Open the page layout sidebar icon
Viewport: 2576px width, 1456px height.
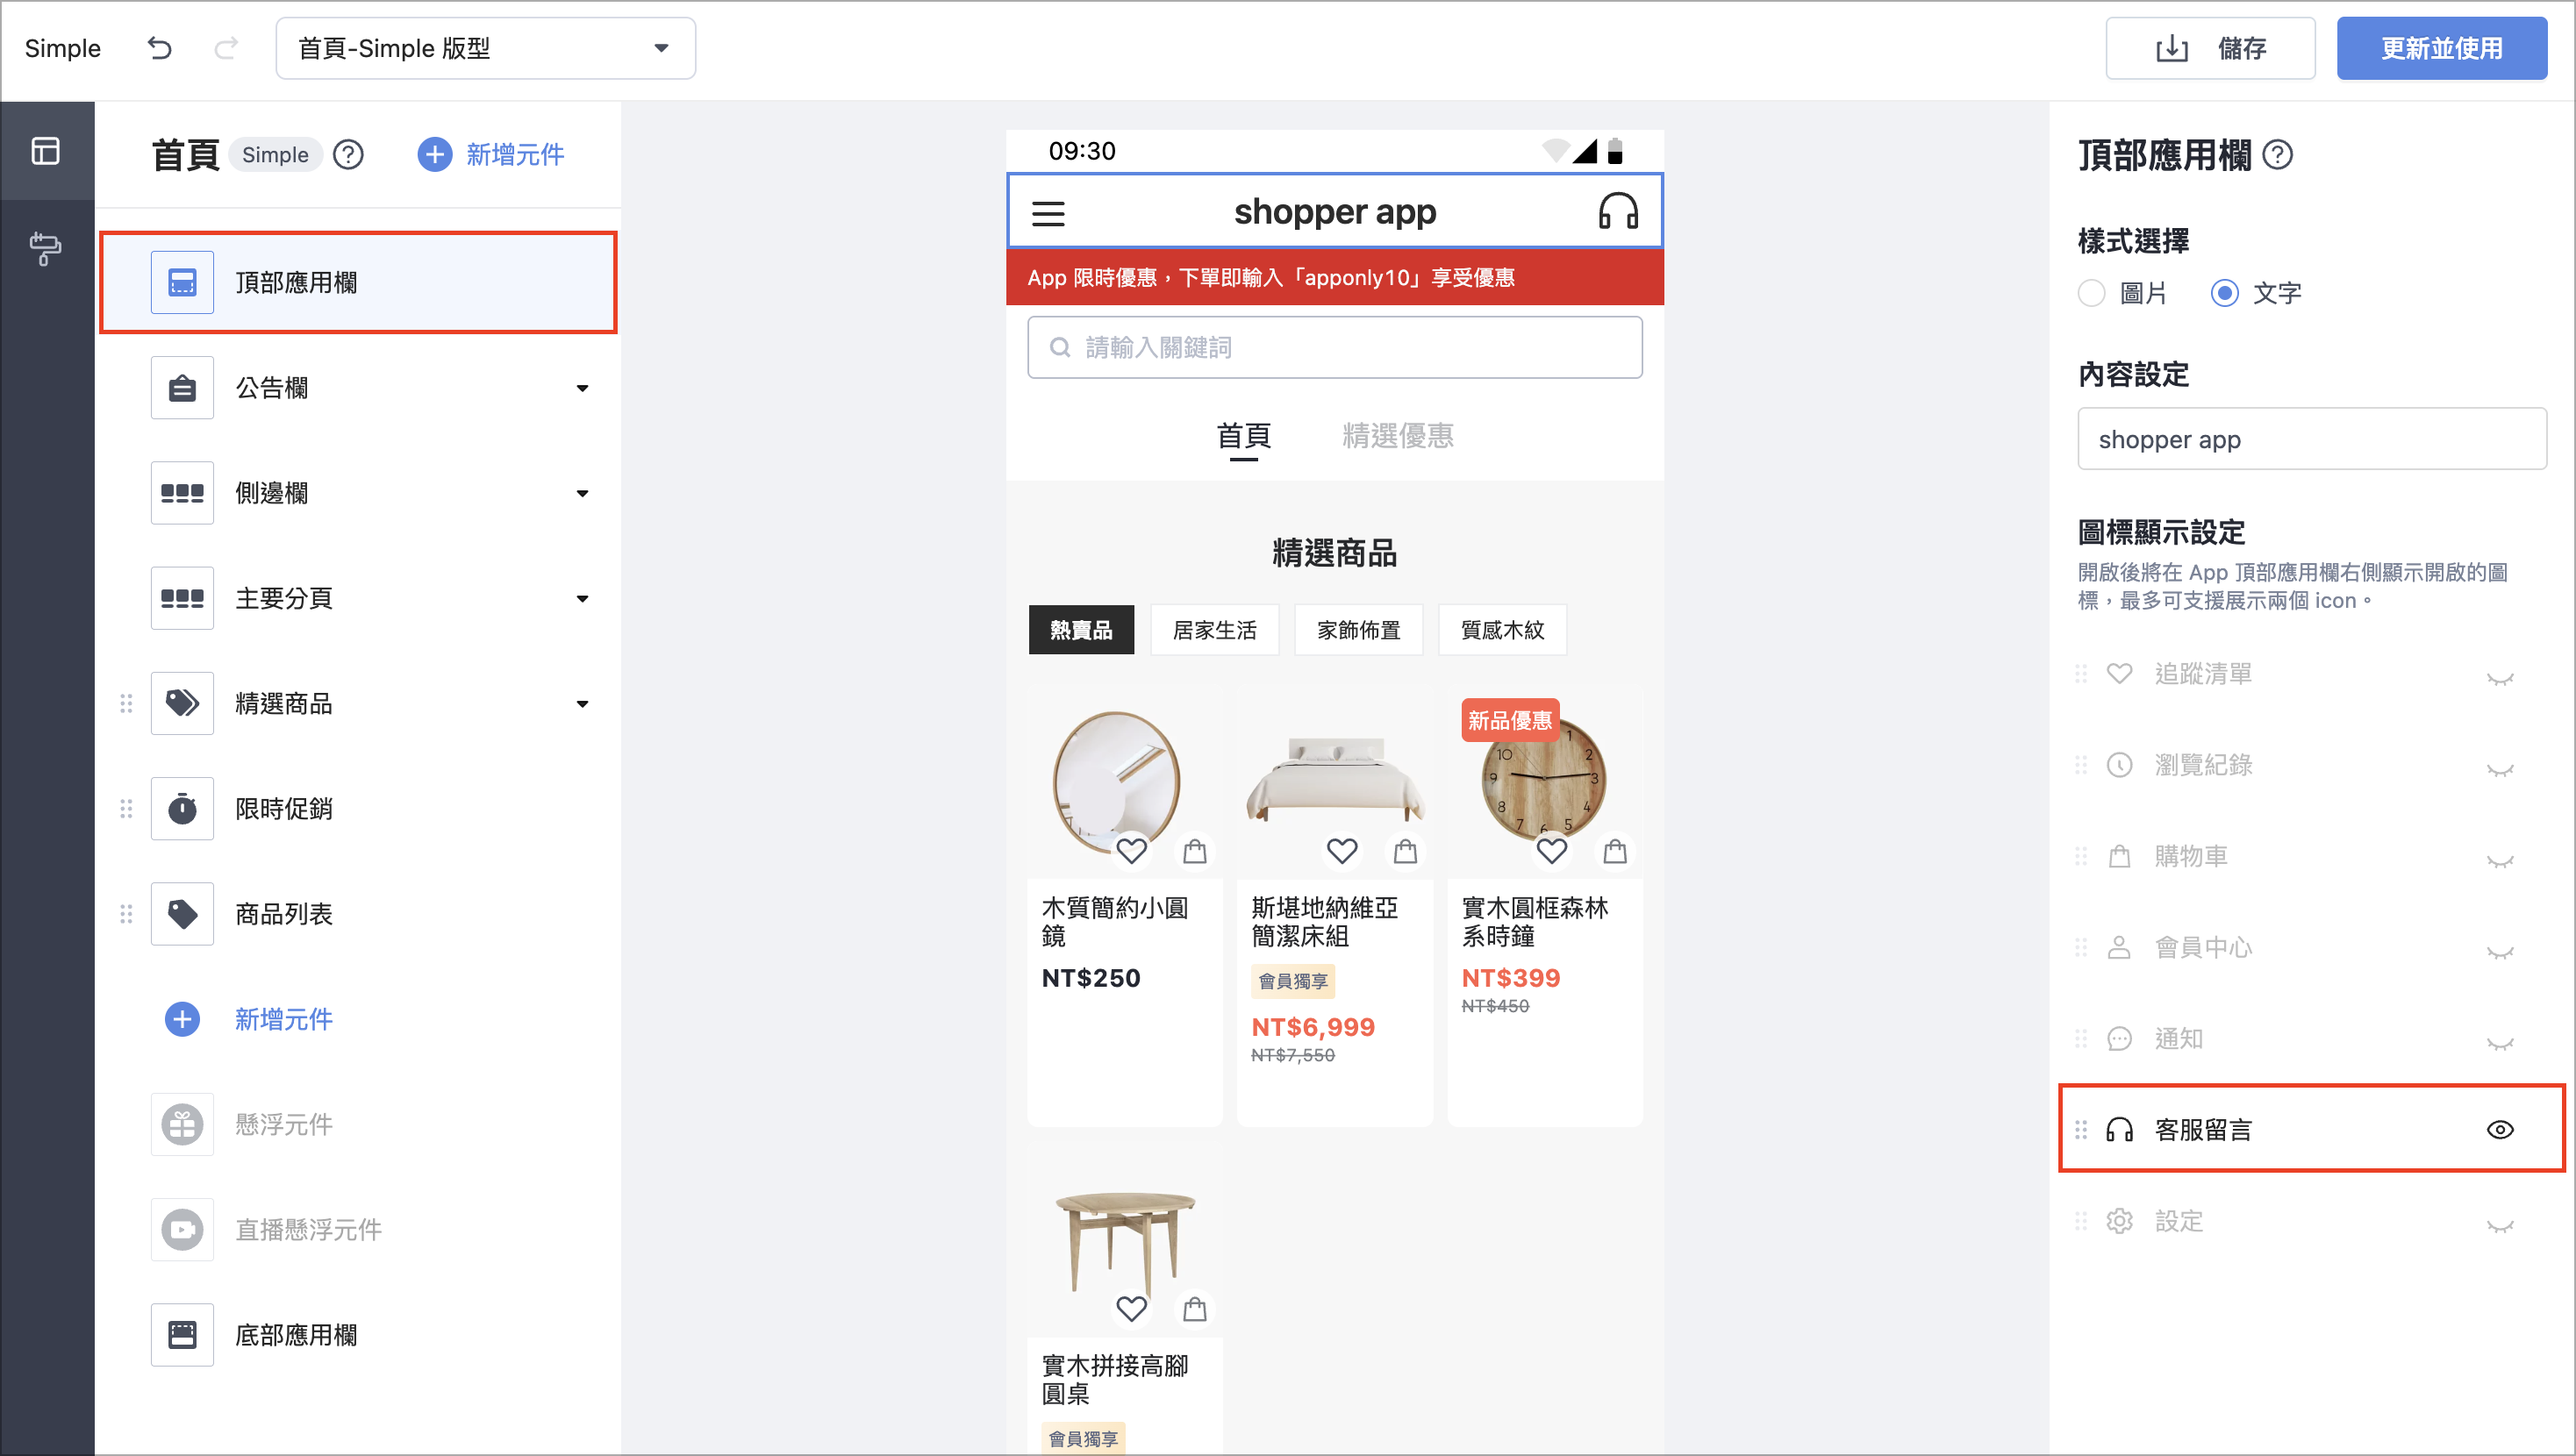point(46,150)
